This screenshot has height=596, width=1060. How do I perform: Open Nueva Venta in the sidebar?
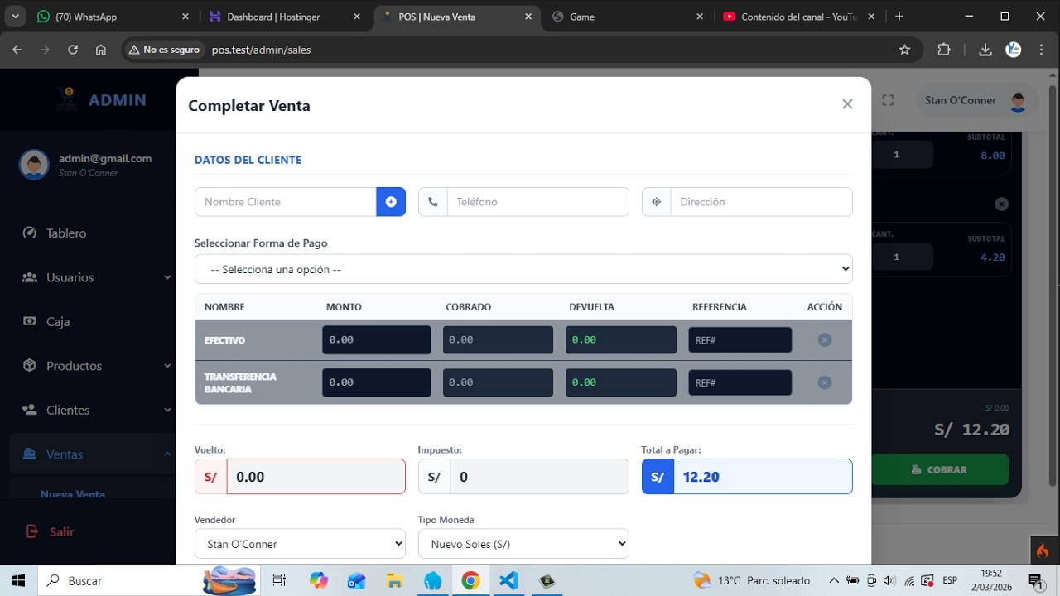tap(73, 494)
